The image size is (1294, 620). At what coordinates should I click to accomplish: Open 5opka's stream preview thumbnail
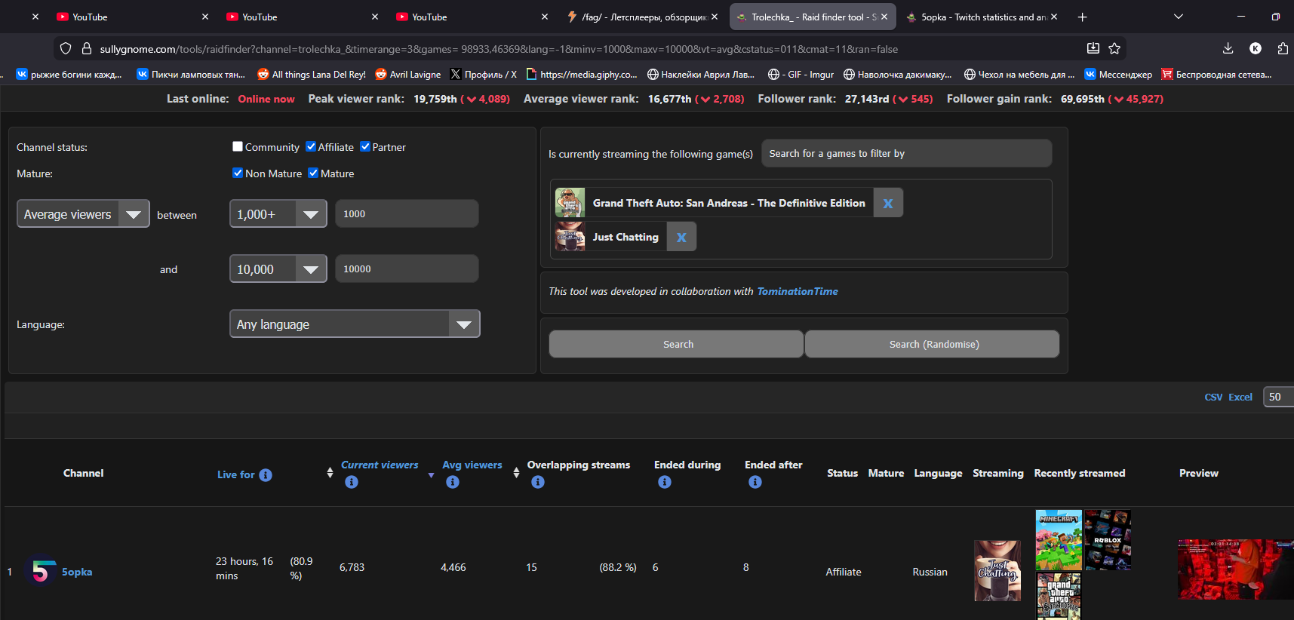click(1236, 569)
